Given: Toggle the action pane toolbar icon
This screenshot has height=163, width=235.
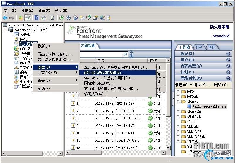Looking at the screenshot, I should [43, 18].
